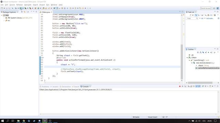
Task: Click the New file toolbar icon
Action: 2,8
